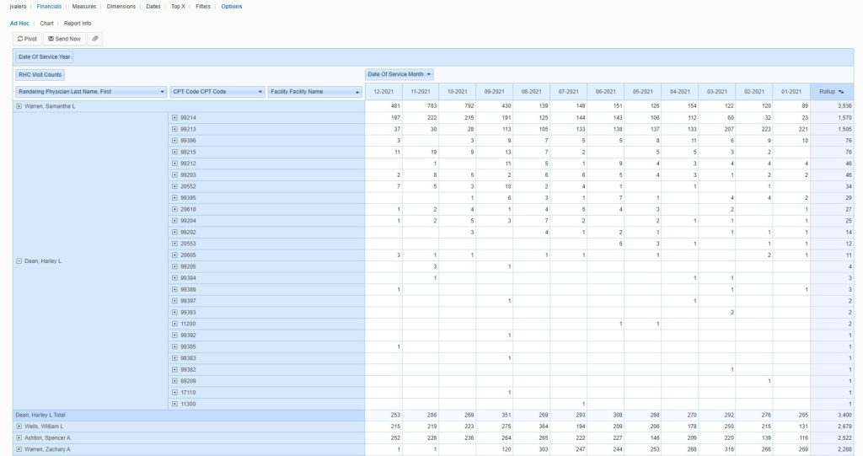
Task: Open Rendering Physician Last Name dropdown
Action: point(161,91)
